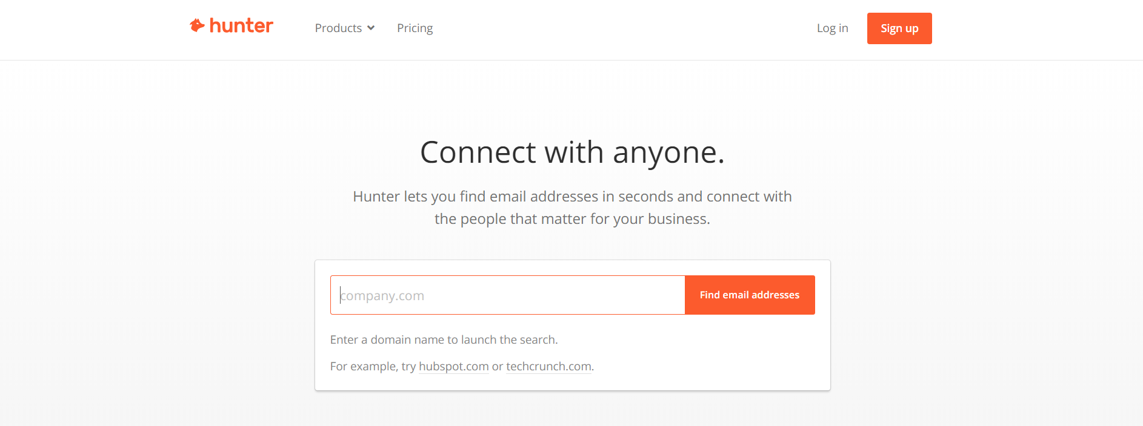Open the Products menu
This screenshot has height=426, width=1143.
point(338,28)
